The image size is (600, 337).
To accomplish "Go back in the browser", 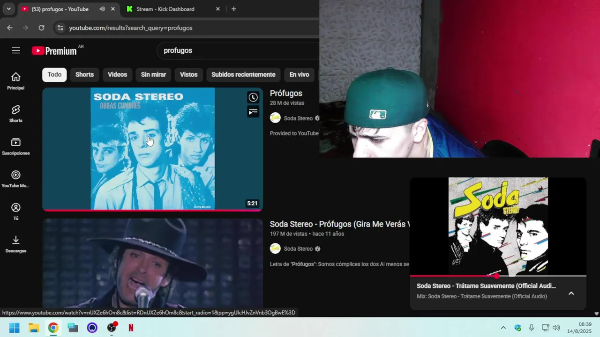I will tap(10, 28).
